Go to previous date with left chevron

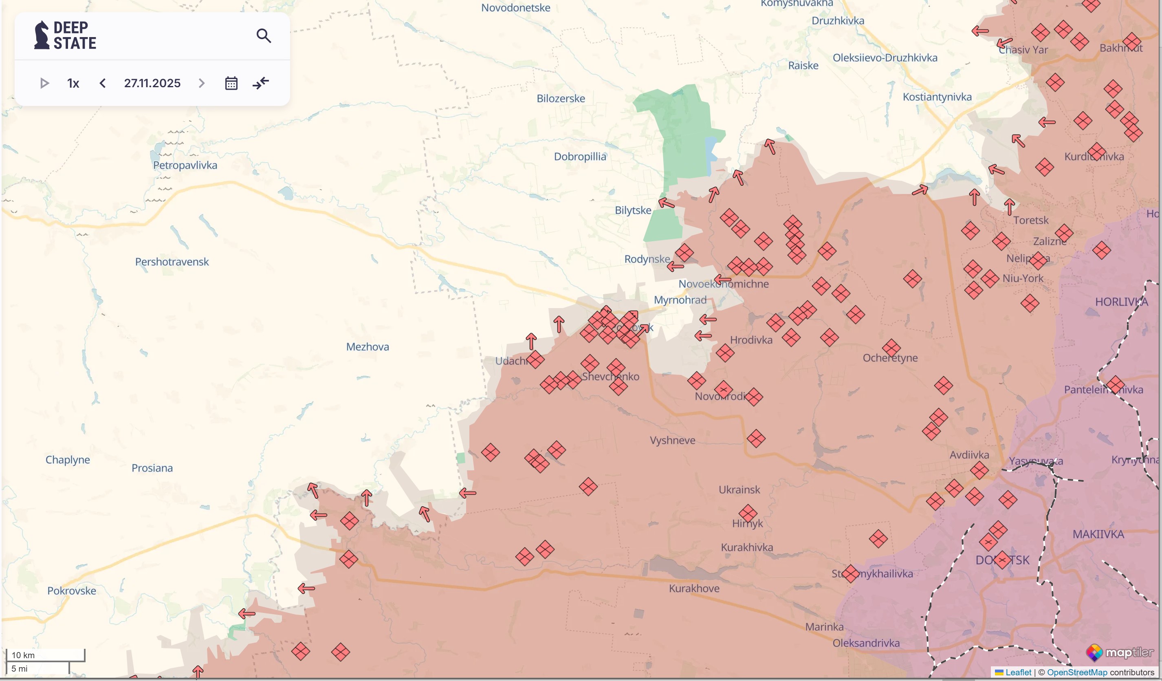coord(103,83)
